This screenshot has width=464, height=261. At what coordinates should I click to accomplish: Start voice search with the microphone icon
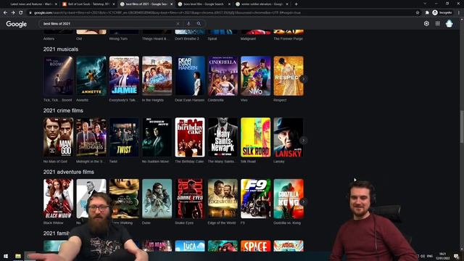188,24
